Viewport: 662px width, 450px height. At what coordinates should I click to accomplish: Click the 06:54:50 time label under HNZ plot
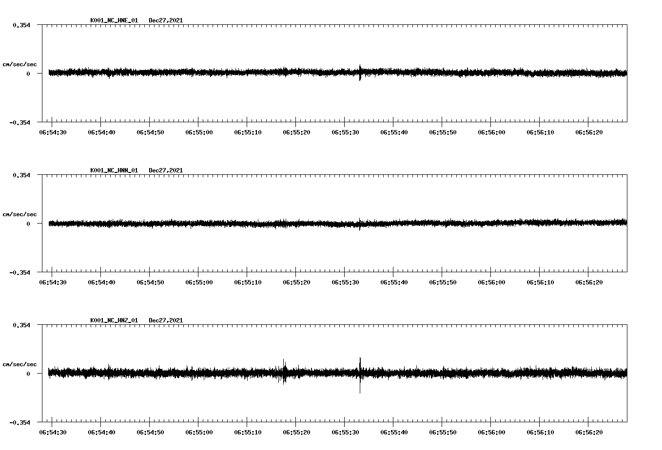tap(150, 432)
